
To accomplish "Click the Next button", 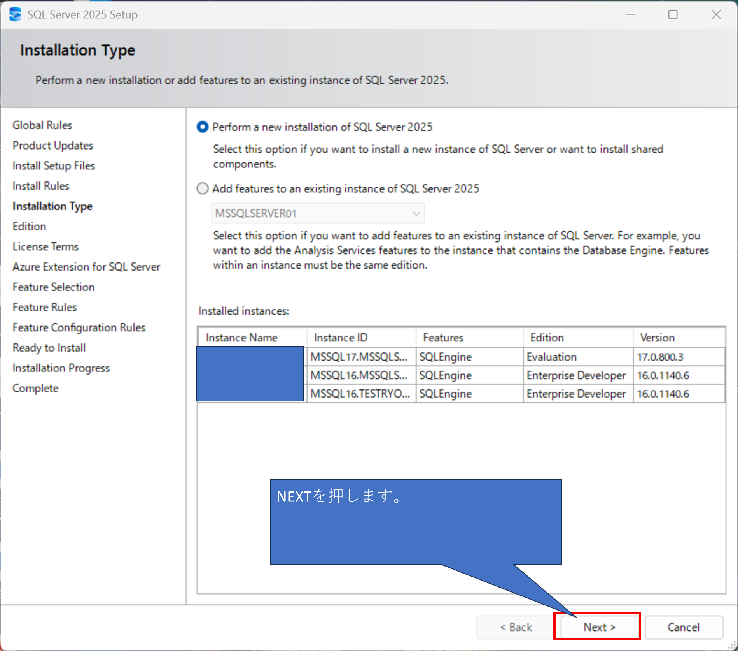I will [598, 627].
